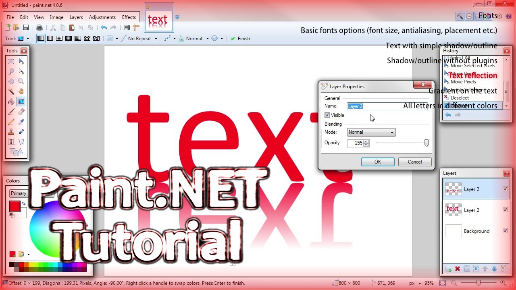Click the Finish button
Viewport: 516px width, 290px height.
click(x=240, y=39)
